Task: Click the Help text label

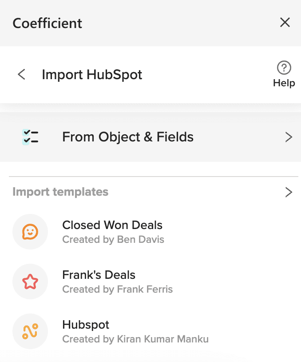Action: coord(284,83)
